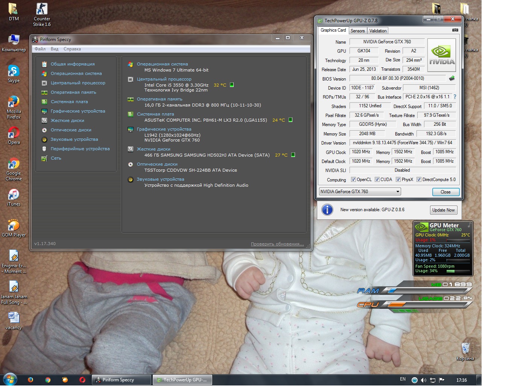Click the volume speaker tray icon
The width and height of the screenshot is (529, 390).
click(423, 380)
